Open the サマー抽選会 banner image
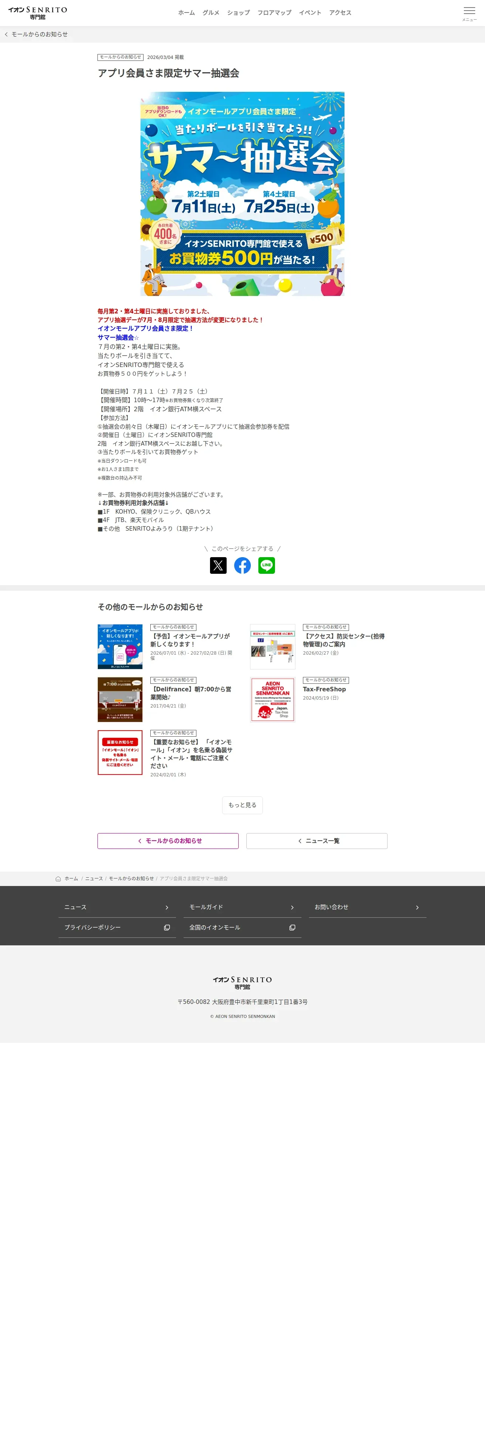The height and width of the screenshot is (1456, 485). [x=242, y=194]
